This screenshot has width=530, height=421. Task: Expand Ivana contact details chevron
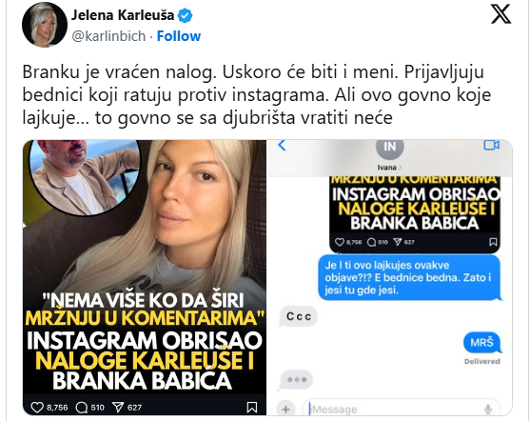tap(401, 168)
